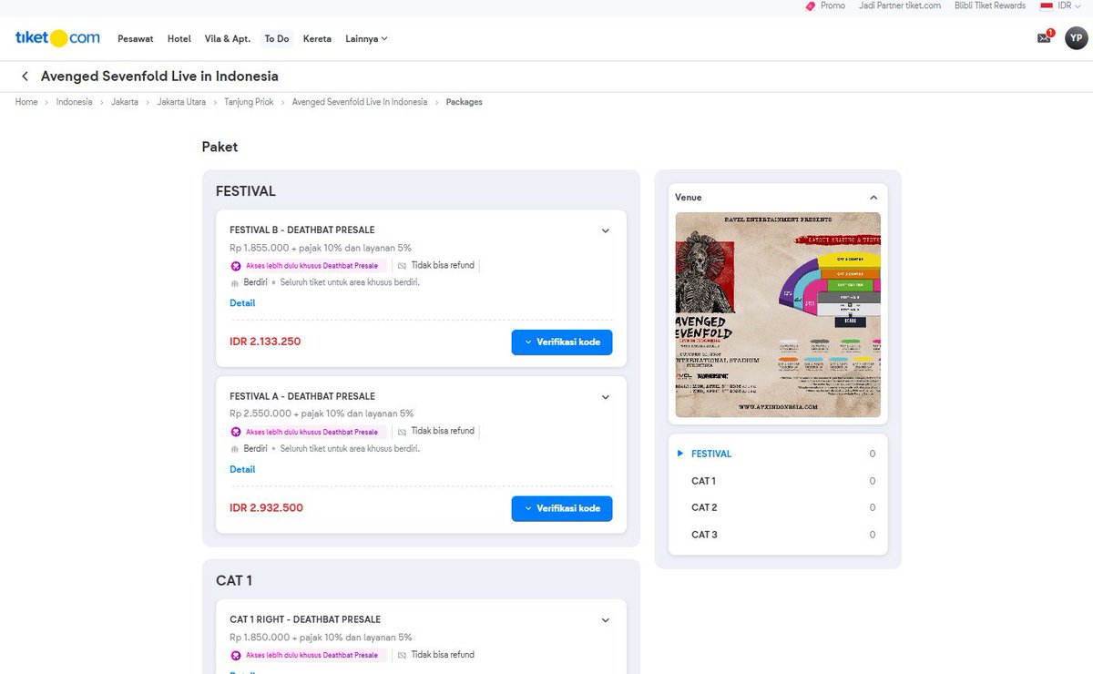
Task: Click the blue triangle marker beside FESTIVAL
Action: pyautogui.click(x=680, y=454)
